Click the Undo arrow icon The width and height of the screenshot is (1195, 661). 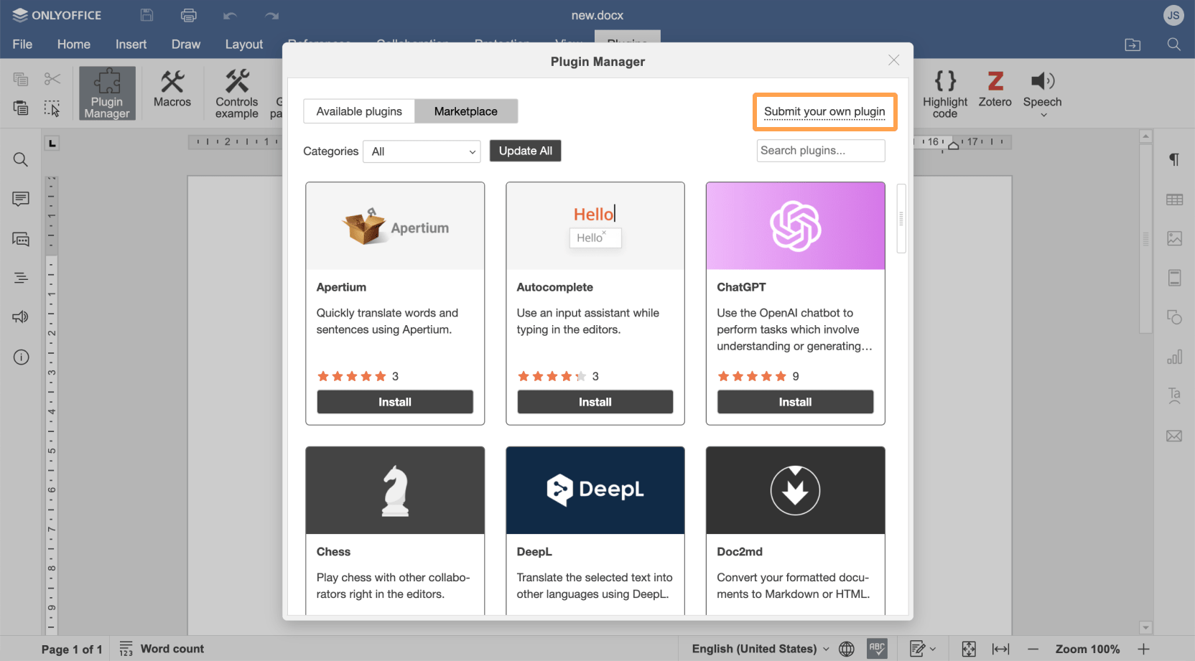click(230, 16)
